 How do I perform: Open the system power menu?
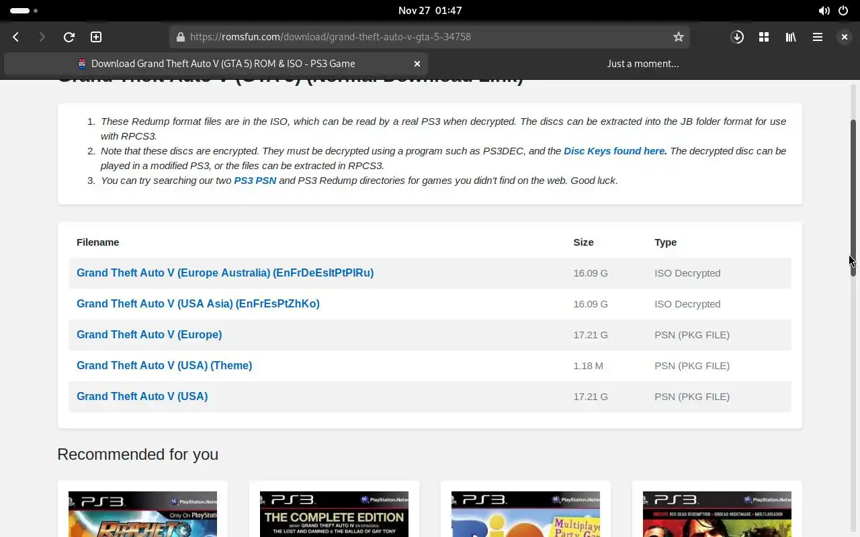[843, 11]
